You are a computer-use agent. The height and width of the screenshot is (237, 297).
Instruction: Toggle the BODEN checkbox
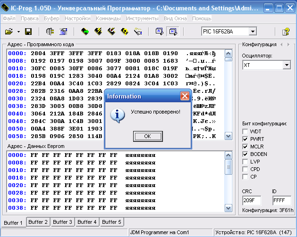(245, 154)
